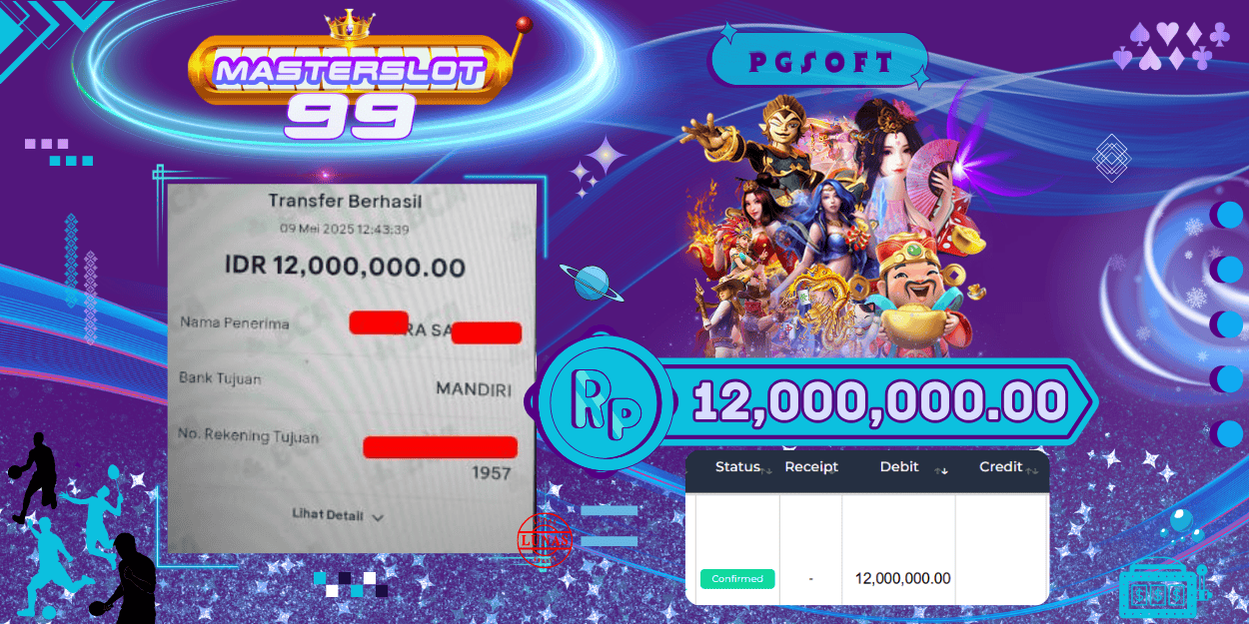Sort the table by Status column

tap(738, 467)
